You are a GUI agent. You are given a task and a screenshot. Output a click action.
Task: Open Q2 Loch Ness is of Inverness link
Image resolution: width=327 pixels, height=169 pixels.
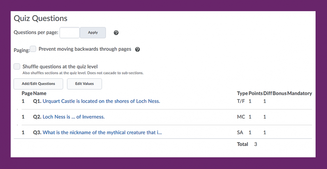click(74, 117)
